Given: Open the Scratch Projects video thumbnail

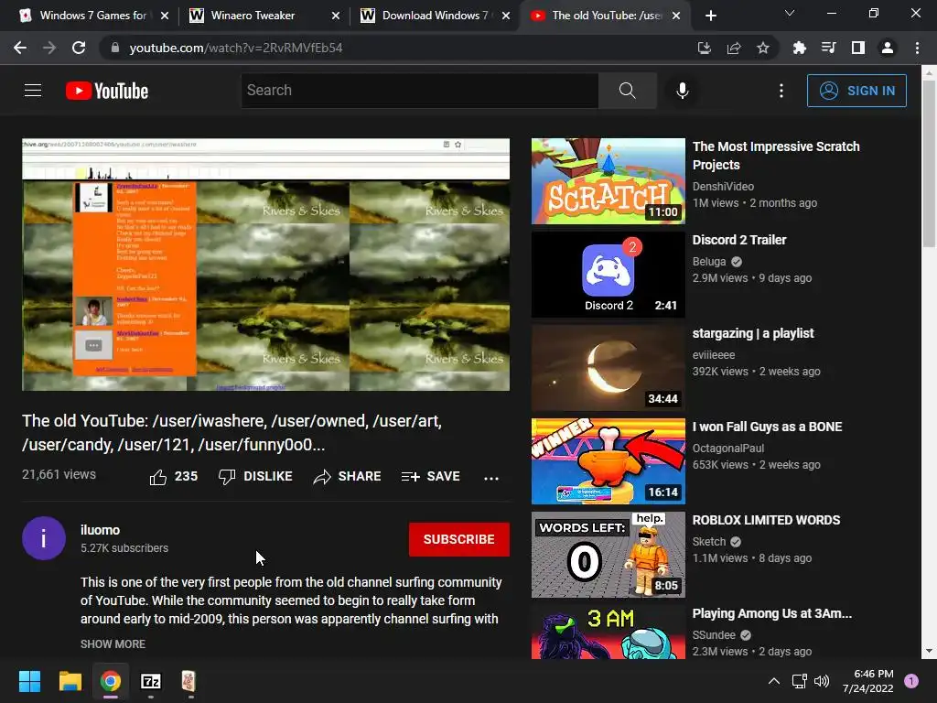Looking at the screenshot, I should click(x=609, y=181).
